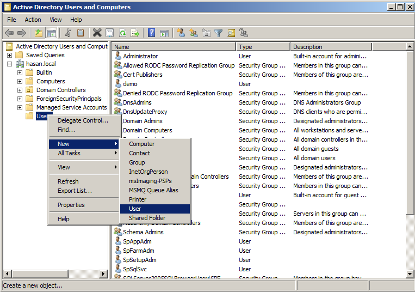Click the Delete X toolbar icon
Viewport: 415px width, 292px height.
coord(97,33)
